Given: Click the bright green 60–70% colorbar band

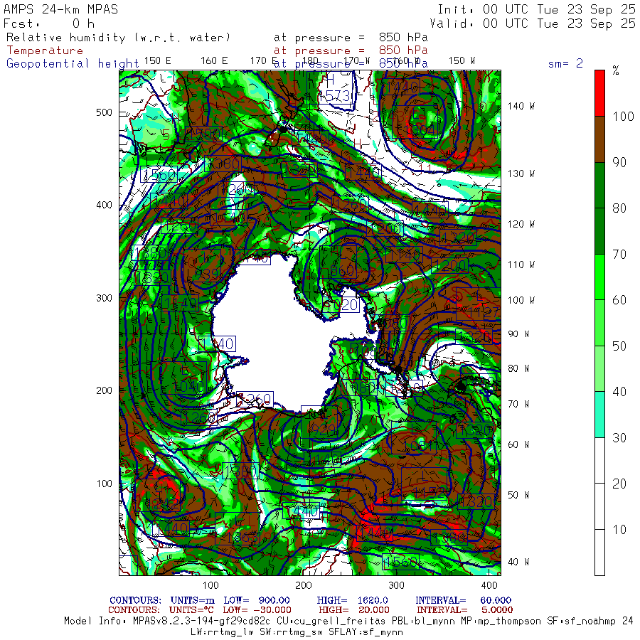Looking at the screenshot, I should pos(599,277).
